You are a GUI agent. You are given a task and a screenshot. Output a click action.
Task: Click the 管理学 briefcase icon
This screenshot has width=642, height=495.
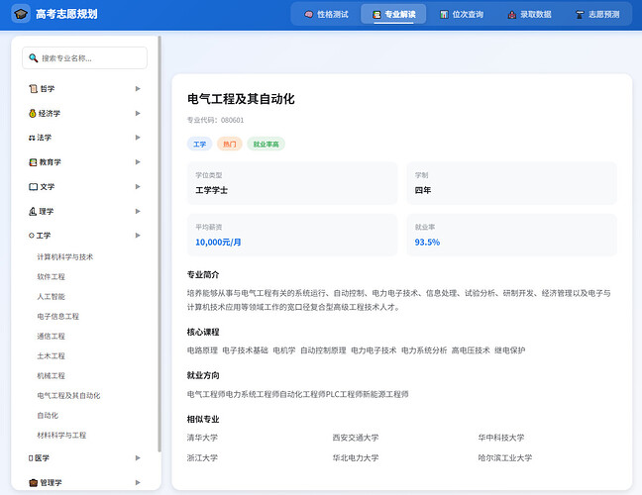click(33, 483)
